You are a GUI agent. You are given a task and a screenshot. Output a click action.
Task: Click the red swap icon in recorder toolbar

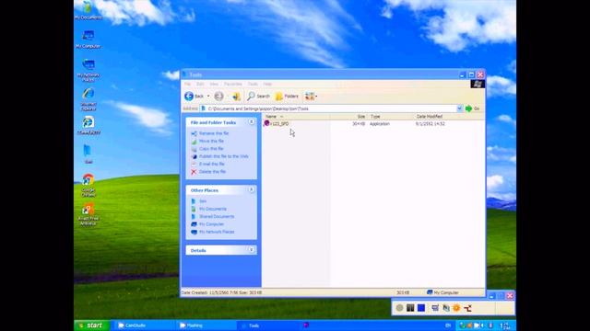(x=467, y=308)
